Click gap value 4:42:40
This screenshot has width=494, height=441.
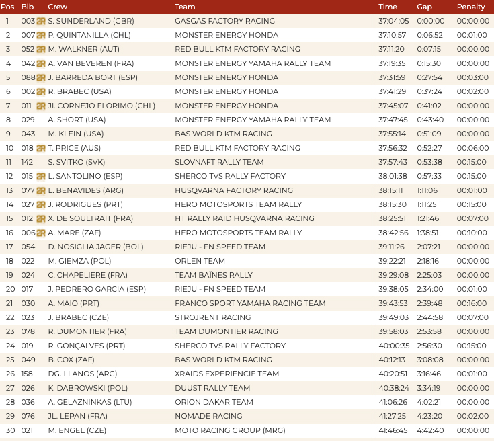coord(430,431)
